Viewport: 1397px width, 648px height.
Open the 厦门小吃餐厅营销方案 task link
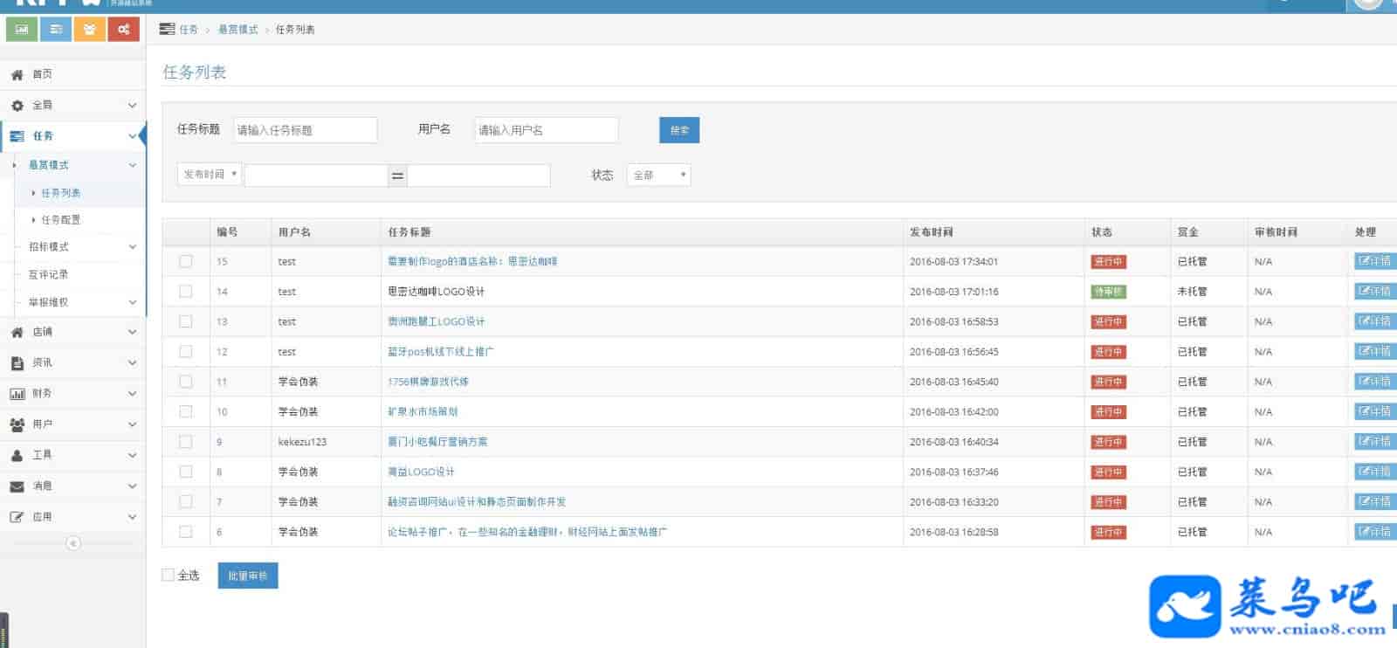point(437,442)
